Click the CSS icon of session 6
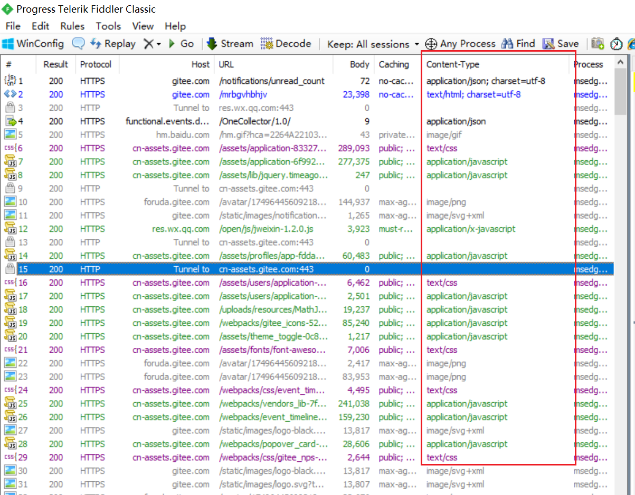Image resolution: width=635 pixels, height=495 pixels. click(x=10, y=148)
